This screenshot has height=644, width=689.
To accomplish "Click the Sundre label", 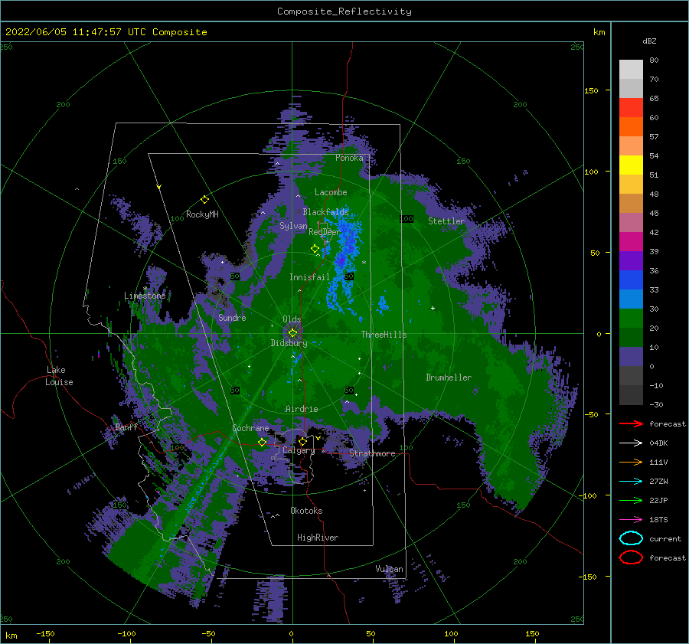I will pyautogui.click(x=232, y=317).
